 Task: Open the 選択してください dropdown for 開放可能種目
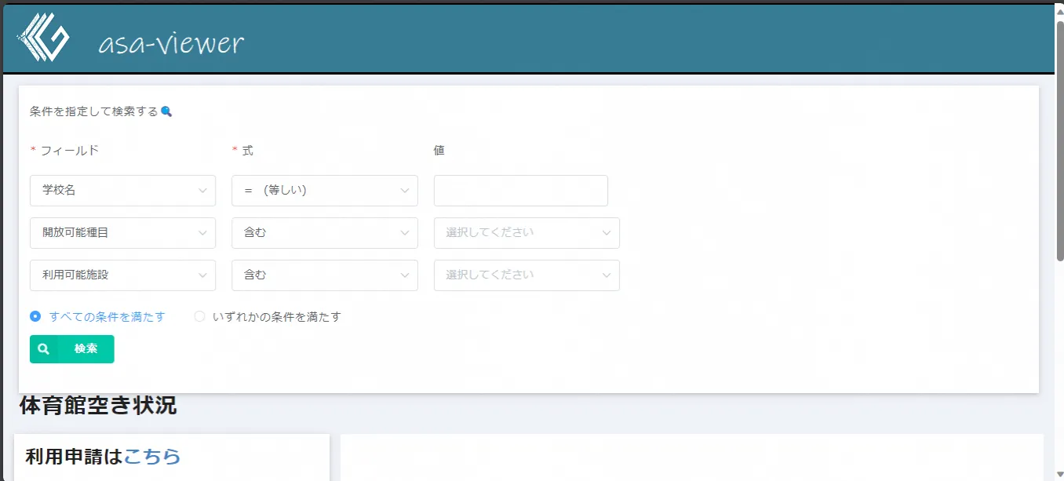point(527,233)
